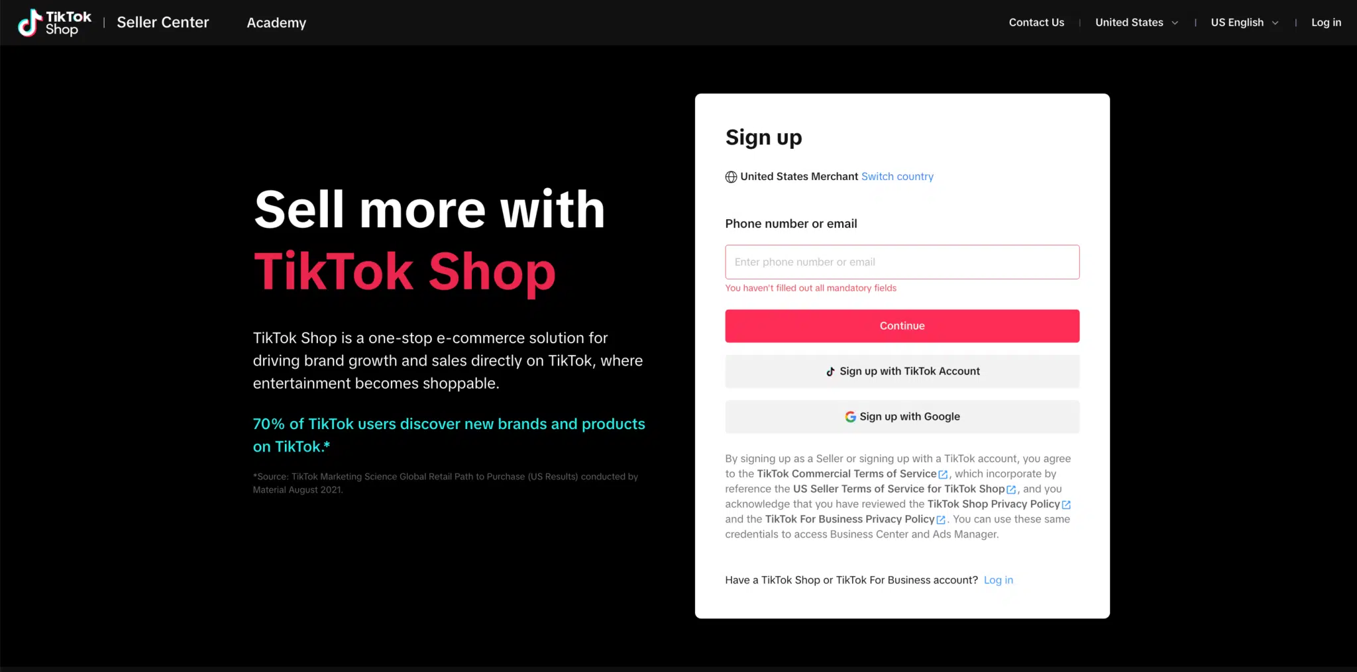Open Contact Us

pyautogui.click(x=1036, y=22)
